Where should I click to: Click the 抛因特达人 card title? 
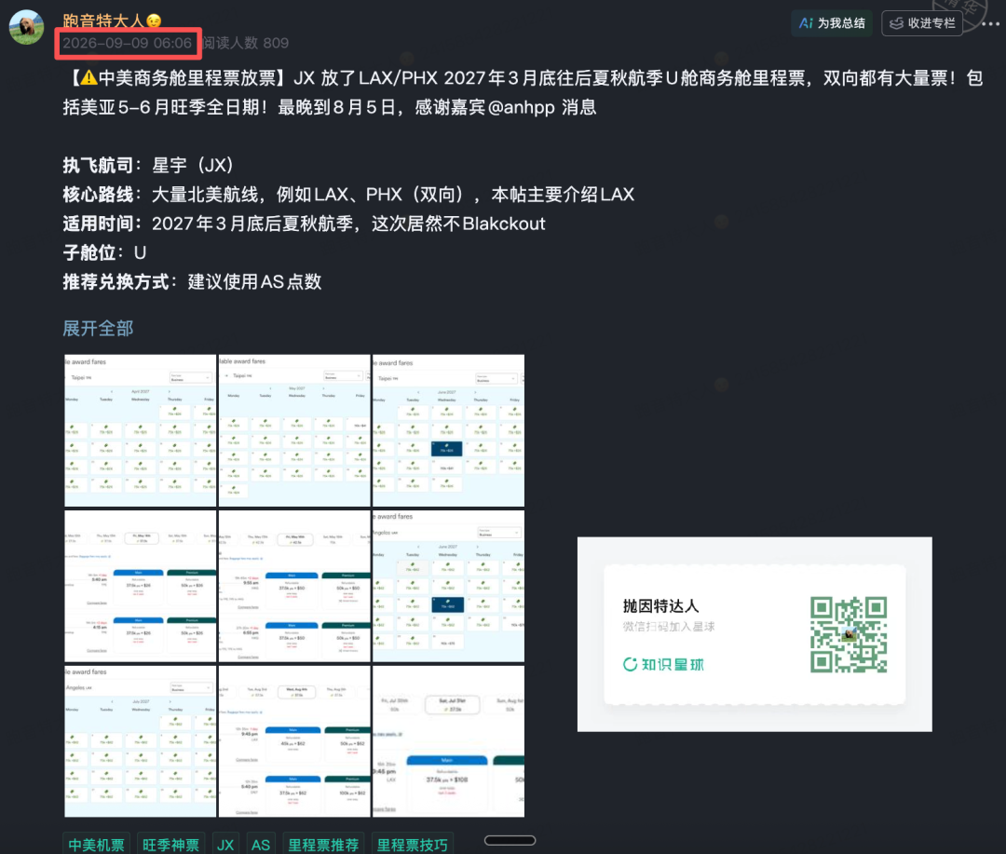pyautogui.click(x=660, y=605)
